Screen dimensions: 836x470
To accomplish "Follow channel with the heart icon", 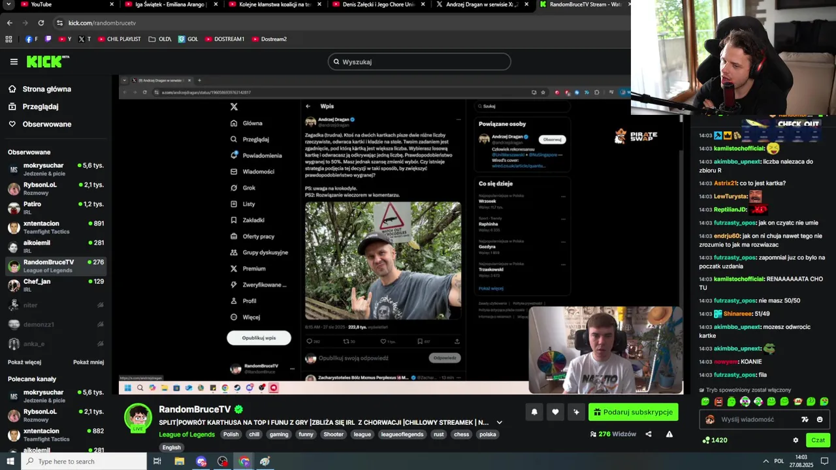I will pos(555,412).
